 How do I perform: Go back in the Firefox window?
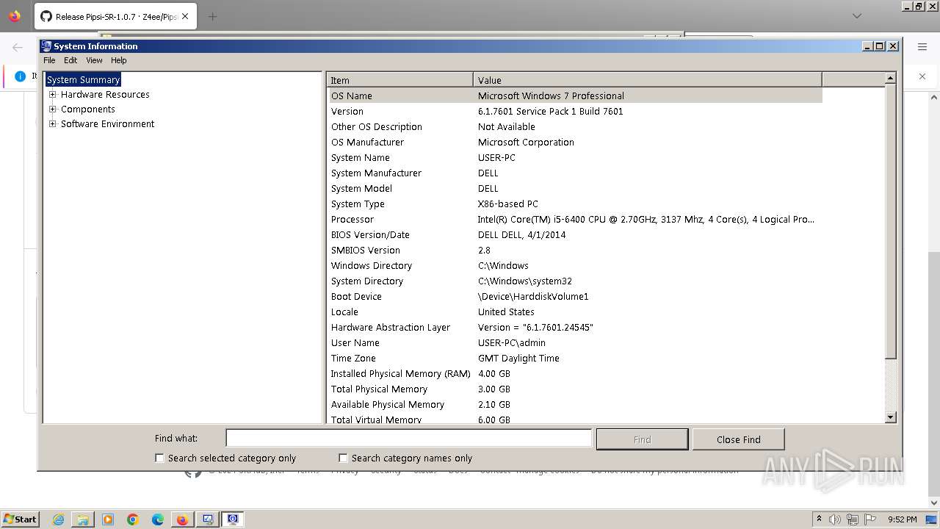tap(18, 47)
